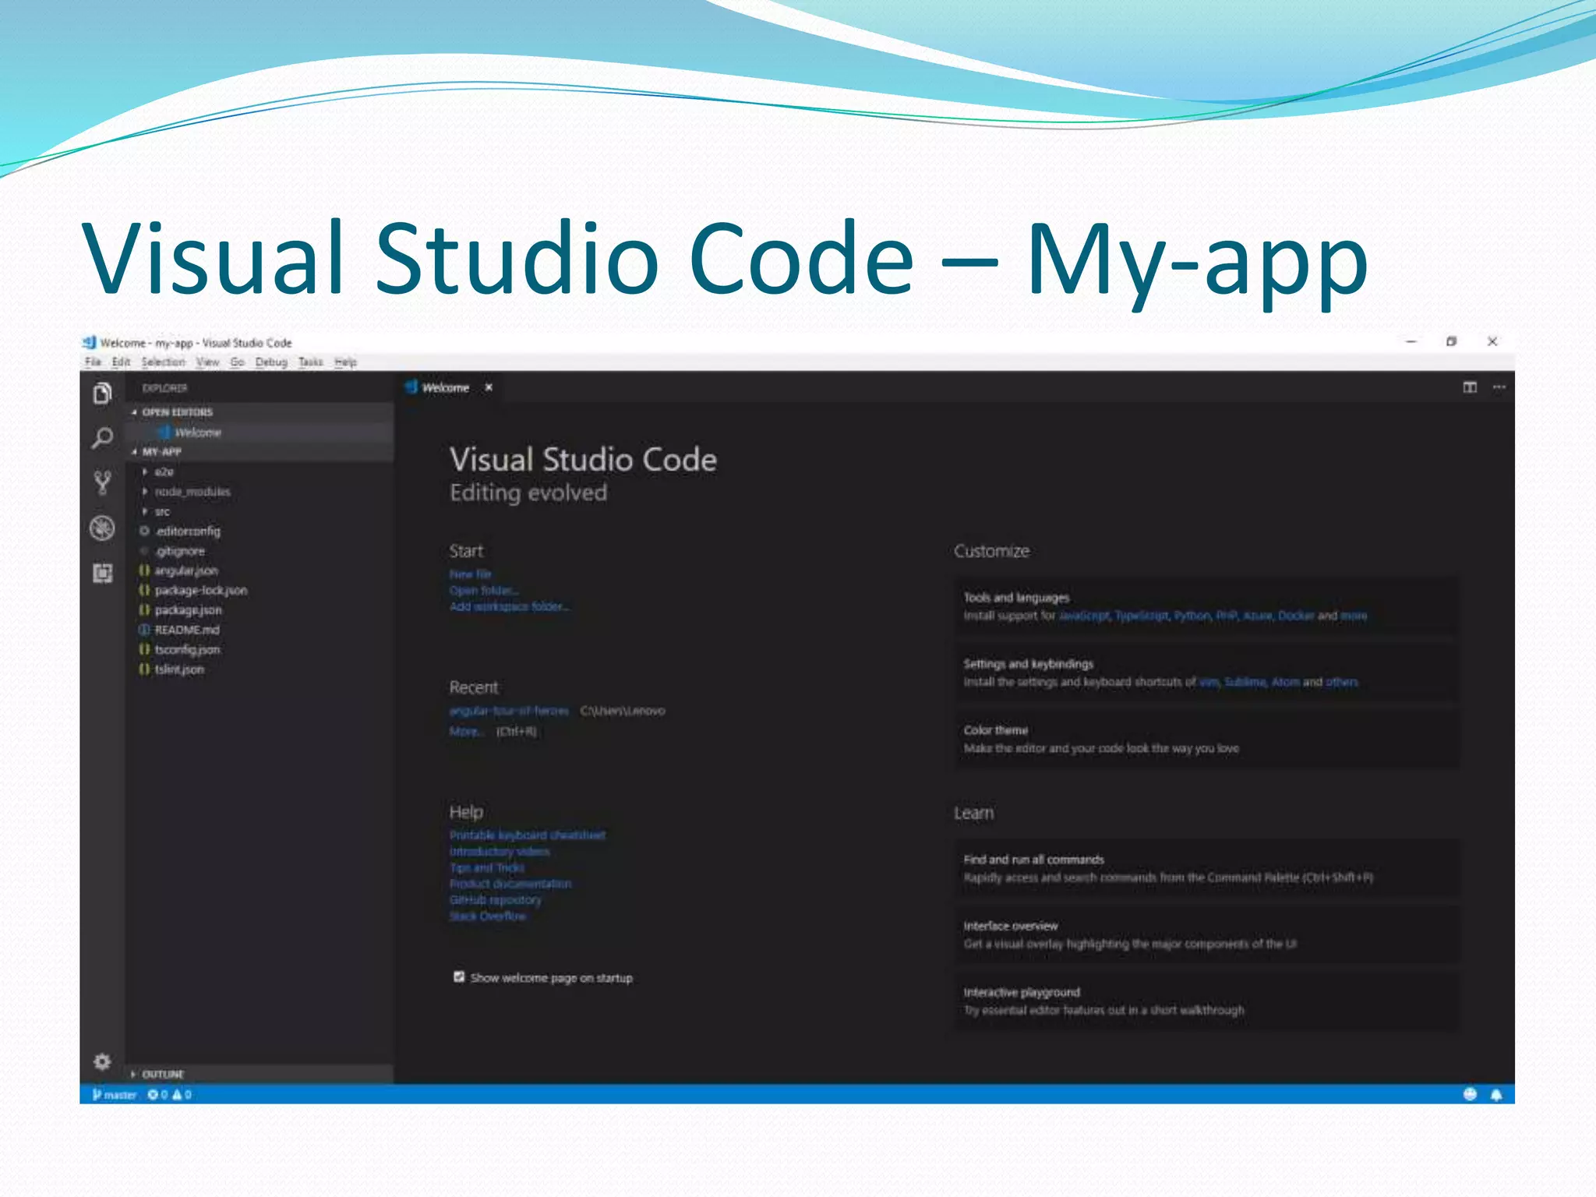Image resolution: width=1596 pixels, height=1197 pixels.
Task: Open the Go menu
Action: point(237,362)
